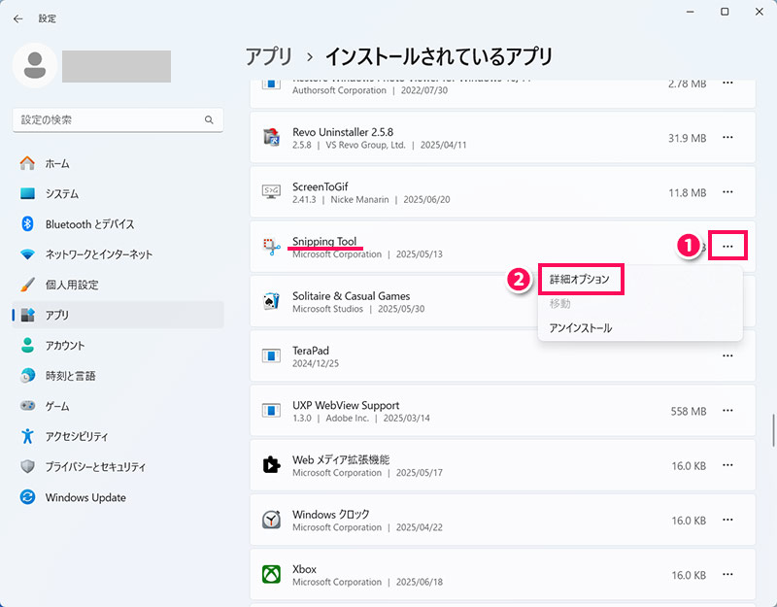Click the Revo Uninstaller app icon
This screenshot has width=777, height=607.
point(271,137)
